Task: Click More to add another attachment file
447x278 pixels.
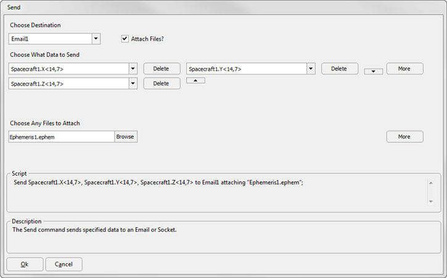Action: 405,137
